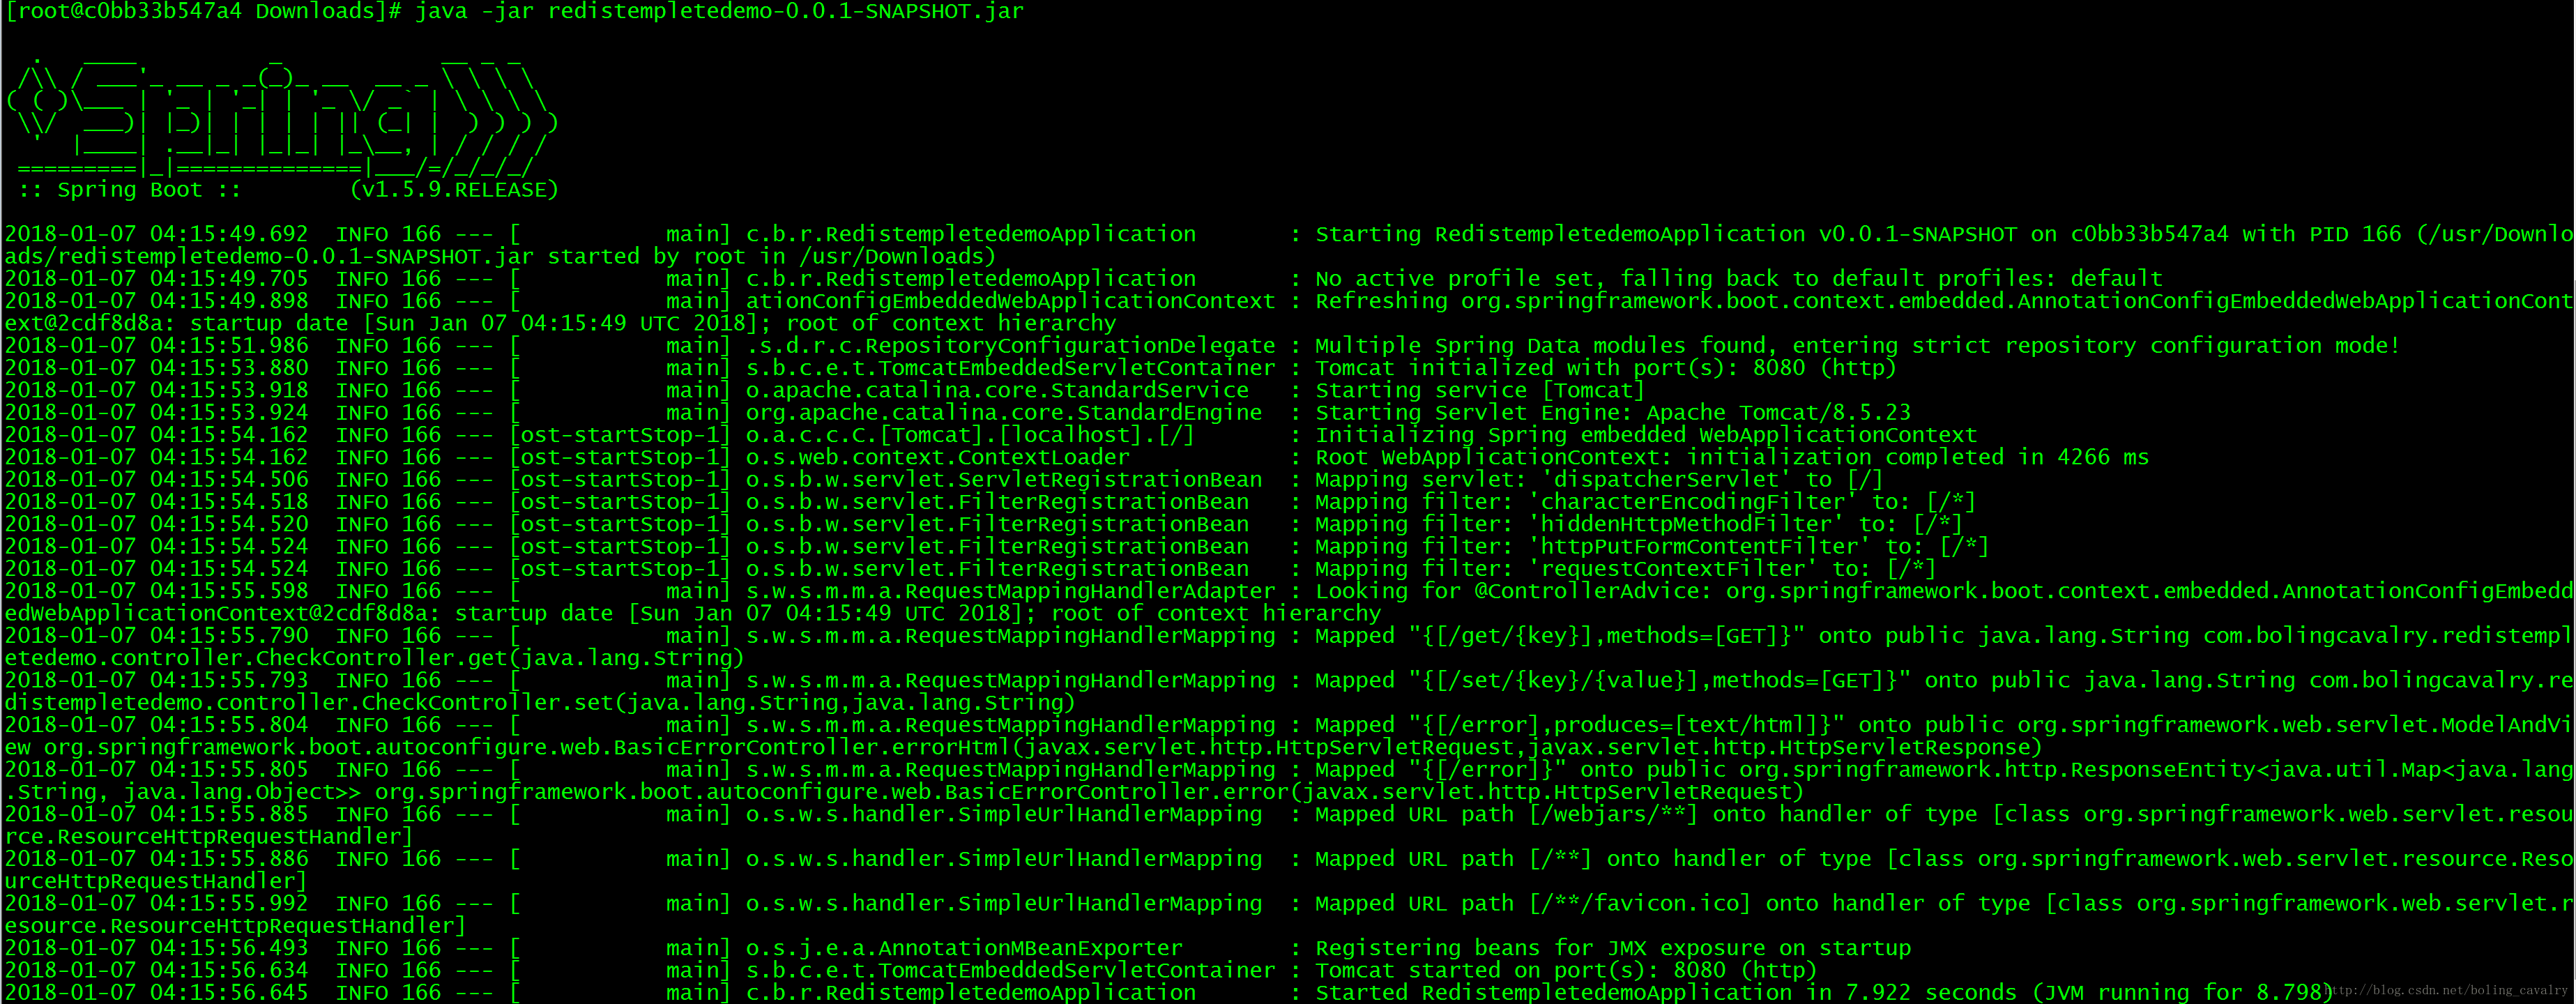Click timestamp '2018-01-07 04:15:56.645'
Image resolution: width=2576 pixels, height=1004 pixels.
(x=157, y=993)
